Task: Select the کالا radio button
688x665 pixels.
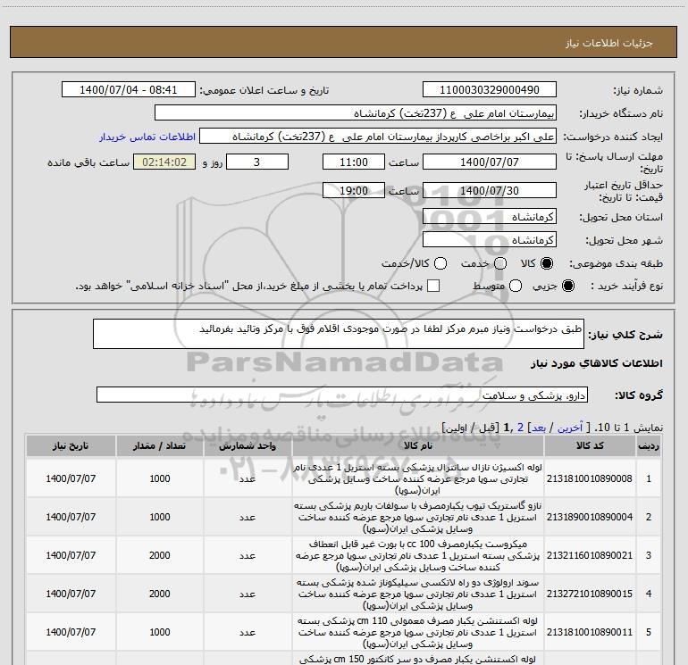Action: pyautogui.click(x=547, y=263)
